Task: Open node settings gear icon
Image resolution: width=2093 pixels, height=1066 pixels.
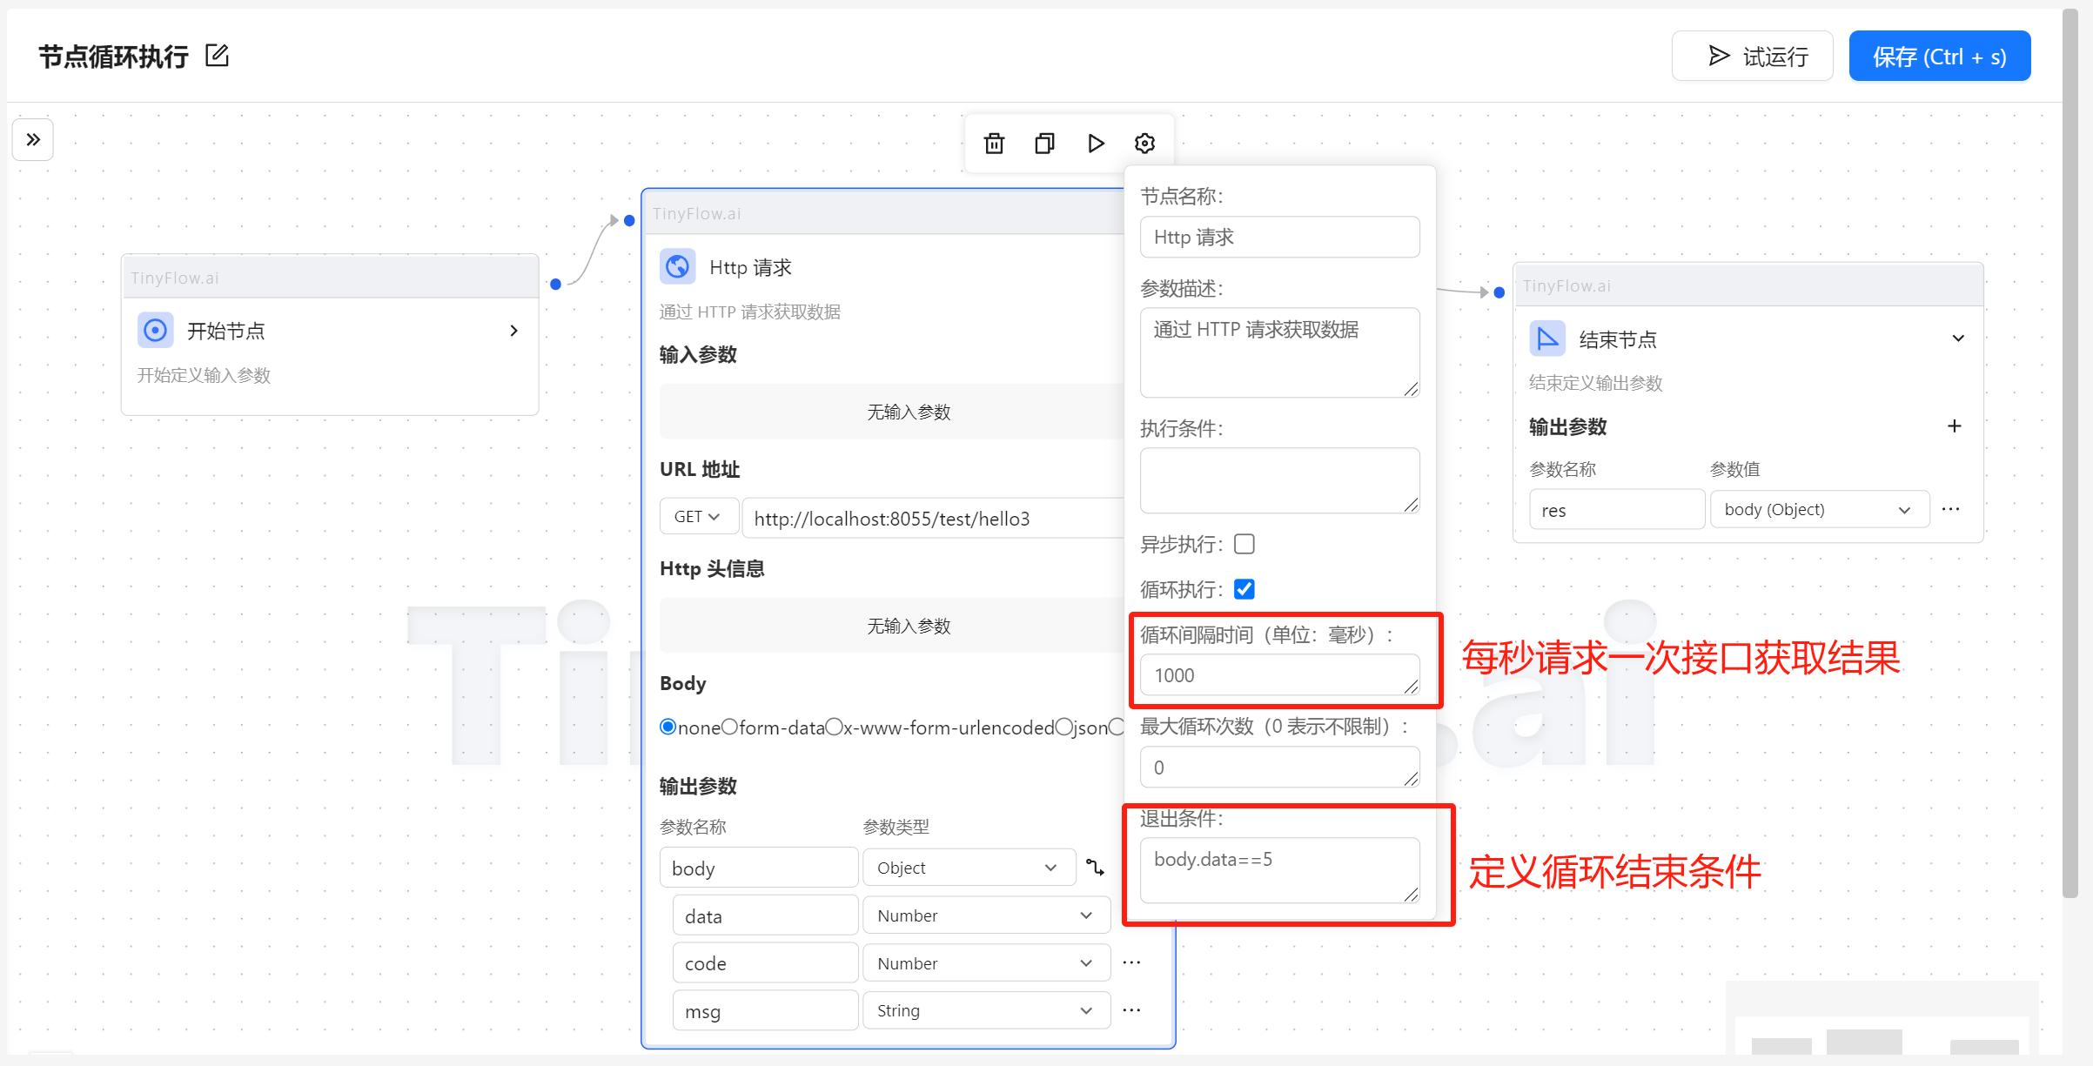Action: point(1145,144)
